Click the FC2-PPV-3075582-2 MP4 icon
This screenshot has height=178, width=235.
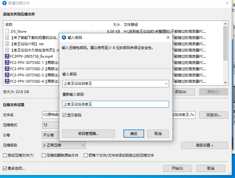[7, 69]
